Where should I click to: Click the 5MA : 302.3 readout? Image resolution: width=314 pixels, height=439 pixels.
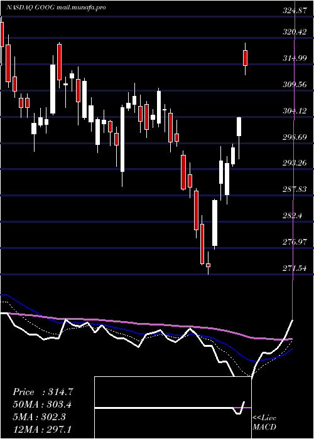click(39, 417)
